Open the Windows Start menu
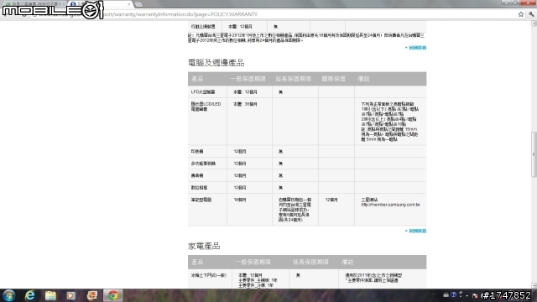 9,295
